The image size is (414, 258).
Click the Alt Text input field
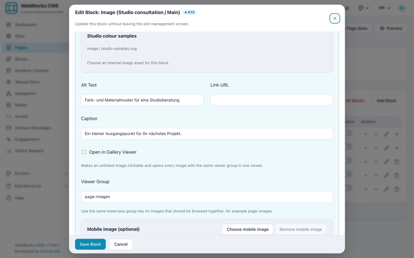tap(142, 100)
